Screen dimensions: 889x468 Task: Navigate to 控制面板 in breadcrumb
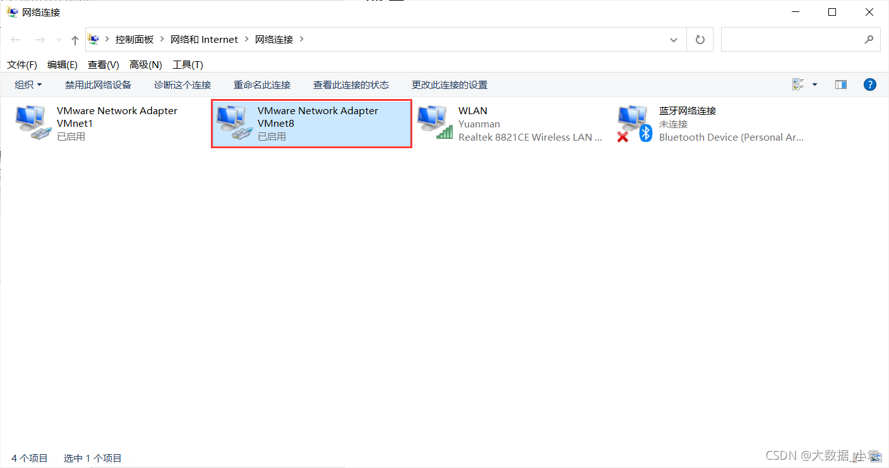click(x=134, y=39)
